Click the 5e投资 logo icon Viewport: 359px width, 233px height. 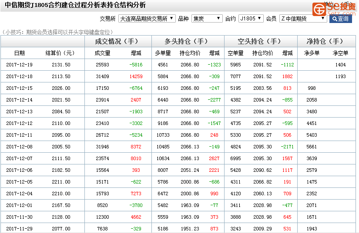(319, 9)
